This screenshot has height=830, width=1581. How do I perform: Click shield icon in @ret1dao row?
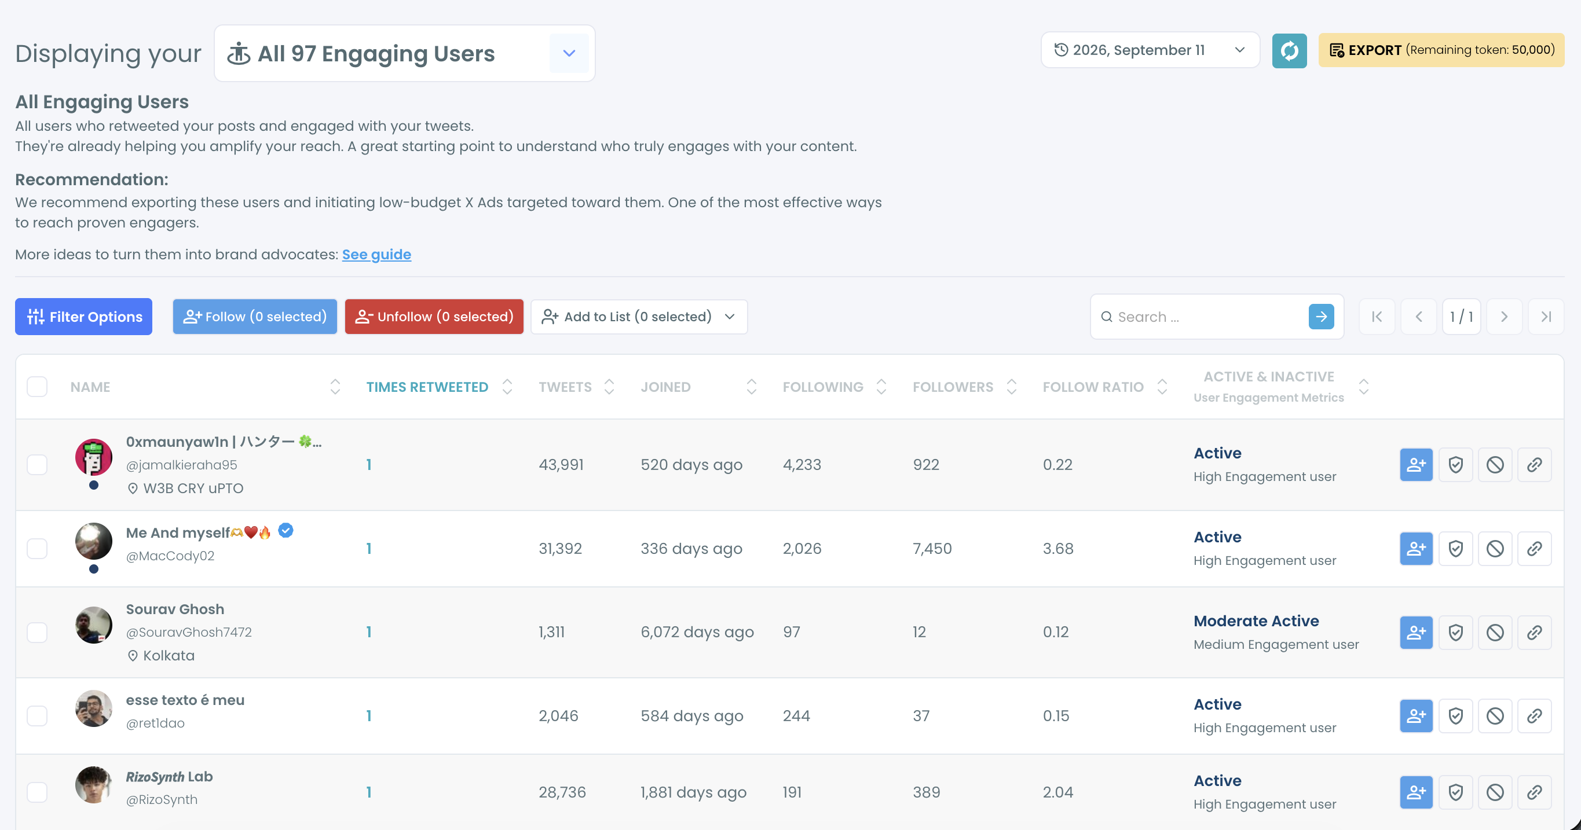tap(1455, 716)
